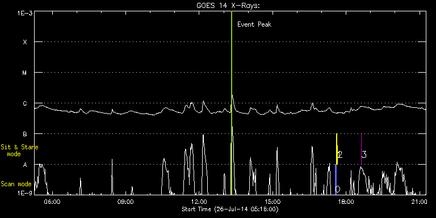Click the 'B' flare class label
Screen dimensions: 436x218
25,134
